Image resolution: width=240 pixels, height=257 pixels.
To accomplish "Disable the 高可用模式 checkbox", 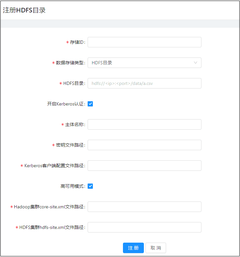I will [91, 186].
